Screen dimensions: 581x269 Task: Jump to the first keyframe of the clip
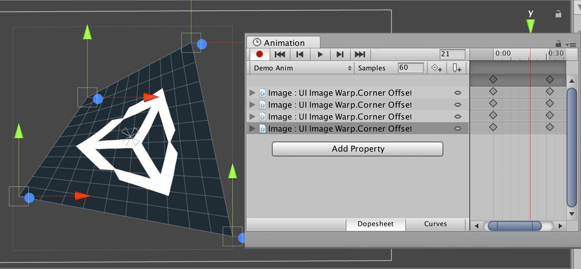click(279, 54)
